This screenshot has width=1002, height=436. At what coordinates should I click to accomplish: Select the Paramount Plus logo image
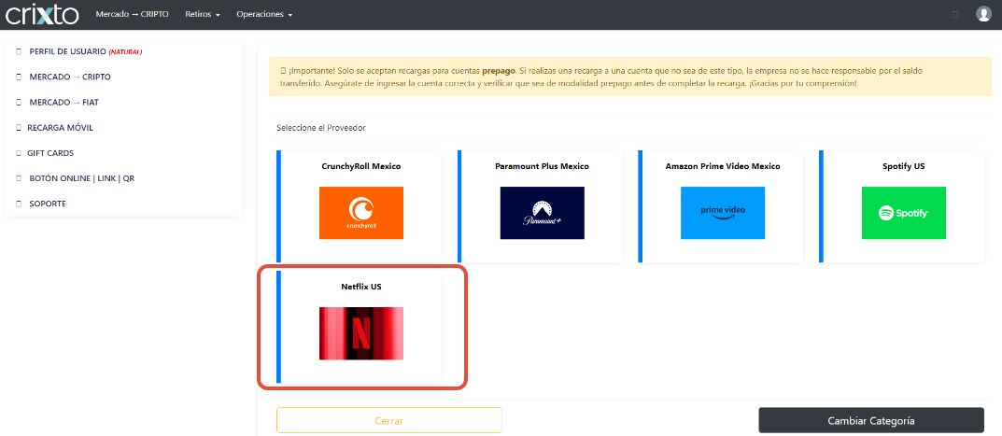click(542, 213)
